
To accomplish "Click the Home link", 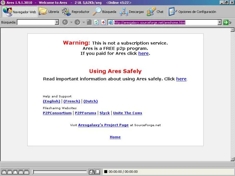I will tap(115, 137).
